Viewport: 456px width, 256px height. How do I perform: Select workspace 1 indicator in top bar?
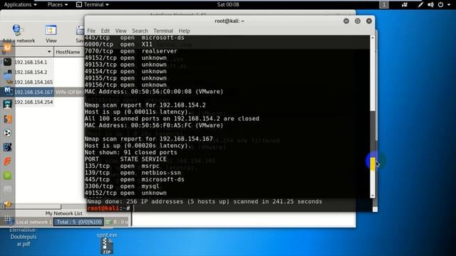click(x=384, y=5)
